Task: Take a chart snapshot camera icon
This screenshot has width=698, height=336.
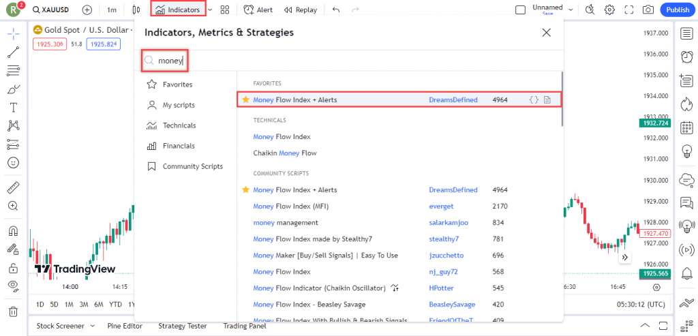Action: point(649,10)
